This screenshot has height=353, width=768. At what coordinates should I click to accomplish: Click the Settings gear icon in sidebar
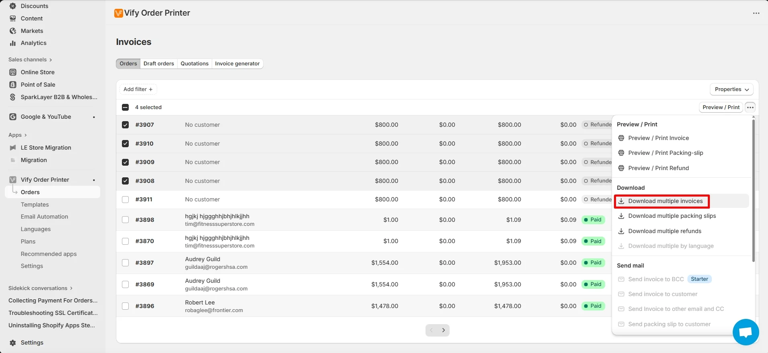[13, 343]
